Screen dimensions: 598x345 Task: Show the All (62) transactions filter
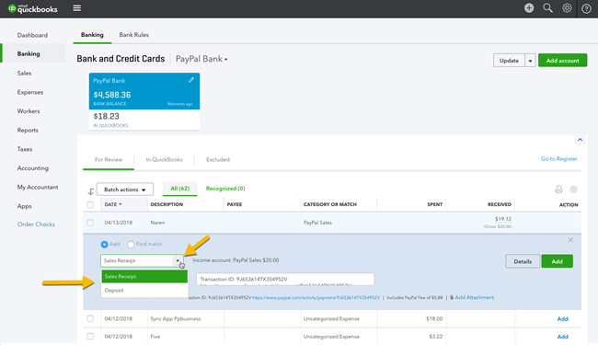pos(180,189)
